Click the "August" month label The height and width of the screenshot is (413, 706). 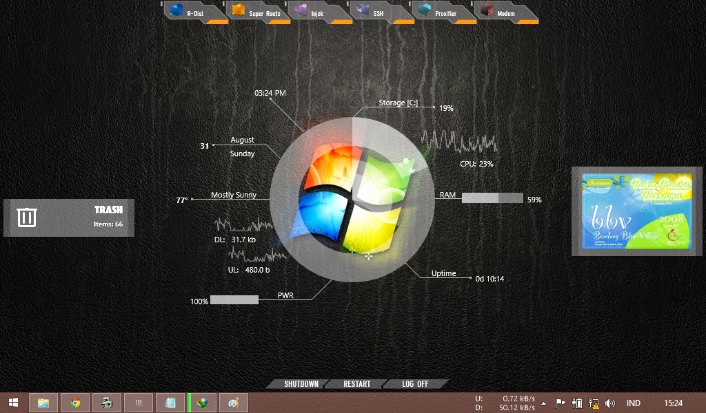click(x=242, y=140)
